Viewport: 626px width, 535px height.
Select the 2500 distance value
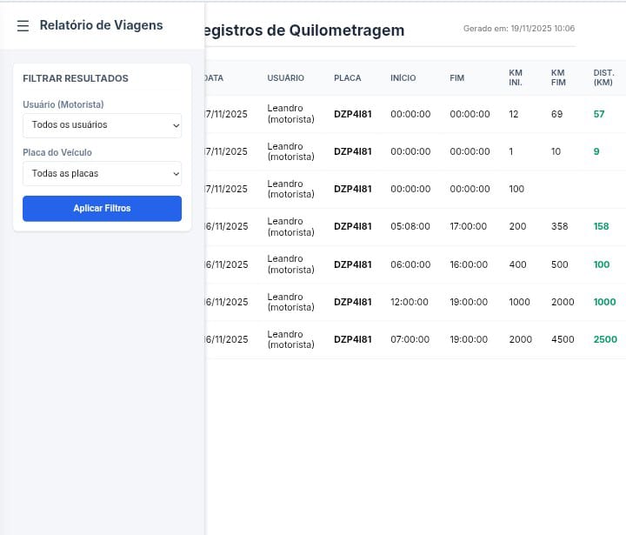[x=605, y=340]
